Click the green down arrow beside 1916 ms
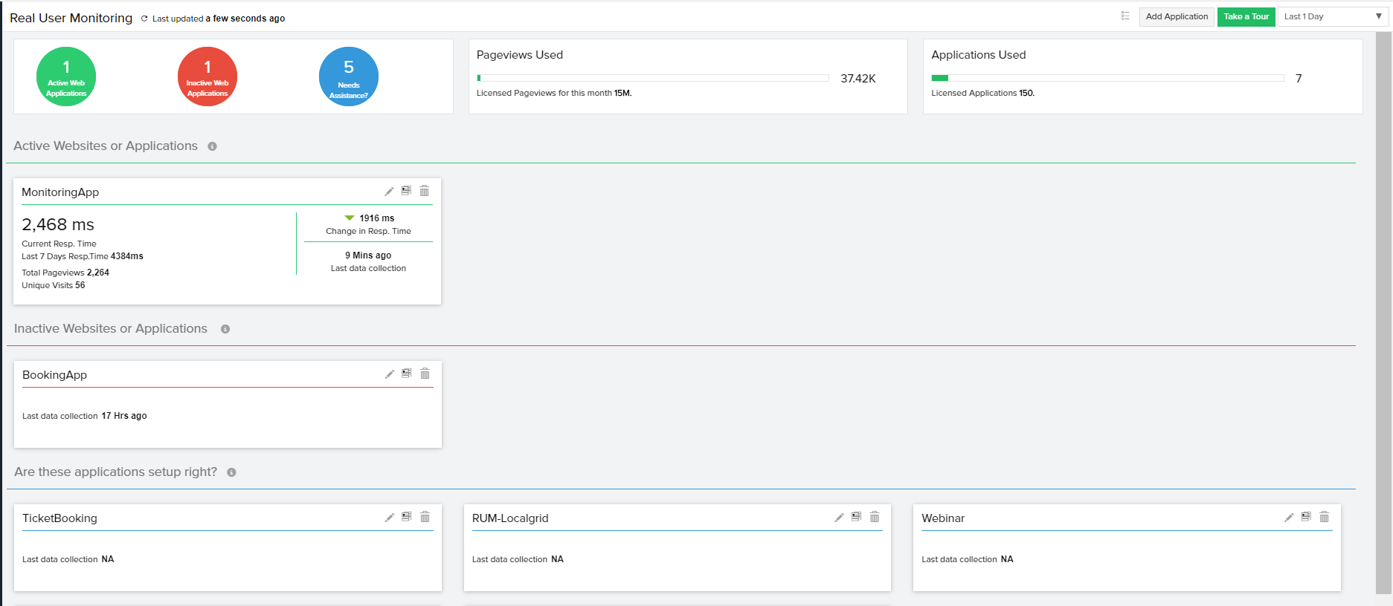The width and height of the screenshot is (1393, 606). tap(350, 218)
